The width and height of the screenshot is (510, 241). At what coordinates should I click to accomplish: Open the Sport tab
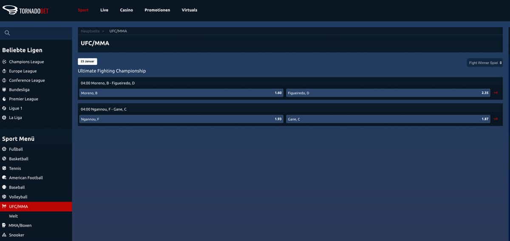tap(83, 10)
